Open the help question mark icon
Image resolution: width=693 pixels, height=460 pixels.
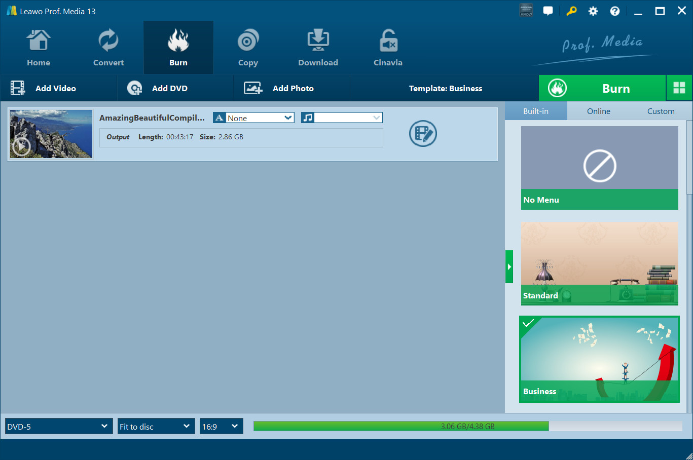click(614, 11)
